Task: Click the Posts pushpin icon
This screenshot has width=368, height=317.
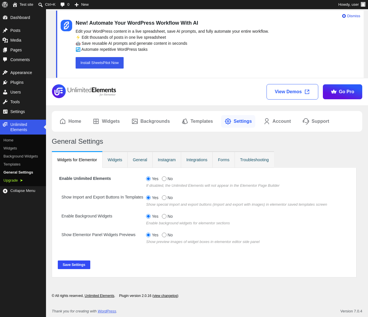Action: pos(5,30)
